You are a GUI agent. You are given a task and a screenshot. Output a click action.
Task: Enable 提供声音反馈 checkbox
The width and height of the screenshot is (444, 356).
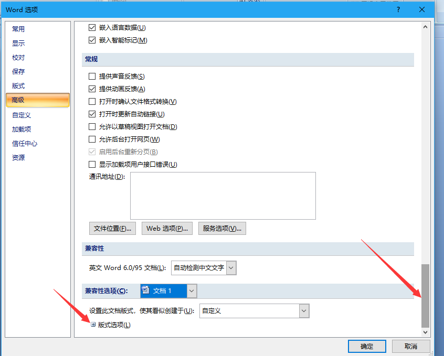point(92,77)
